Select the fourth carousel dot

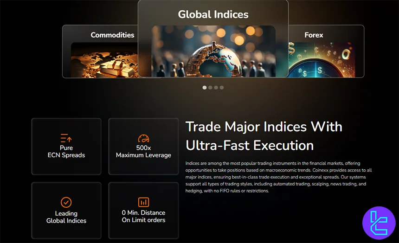pos(222,88)
